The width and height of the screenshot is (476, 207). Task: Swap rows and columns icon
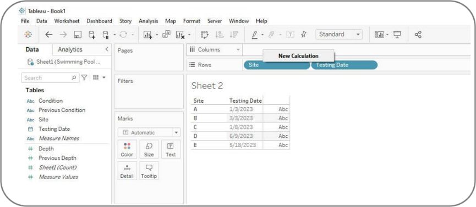(x=205, y=35)
